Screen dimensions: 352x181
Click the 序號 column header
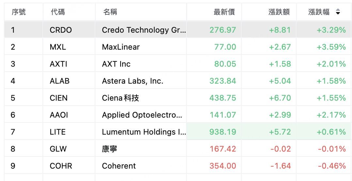coord(19,12)
